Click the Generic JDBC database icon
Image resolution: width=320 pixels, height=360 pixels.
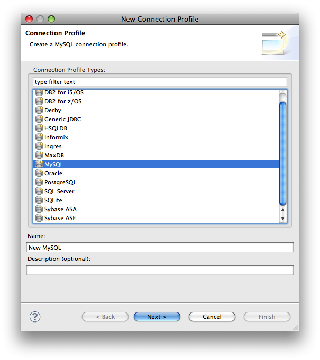click(39, 119)
